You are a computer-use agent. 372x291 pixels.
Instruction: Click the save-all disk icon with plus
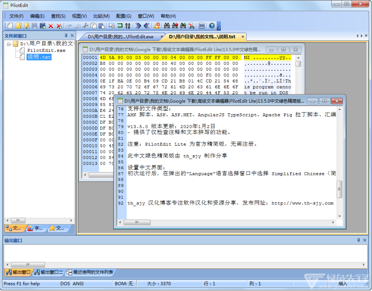[x=43, y=26]
